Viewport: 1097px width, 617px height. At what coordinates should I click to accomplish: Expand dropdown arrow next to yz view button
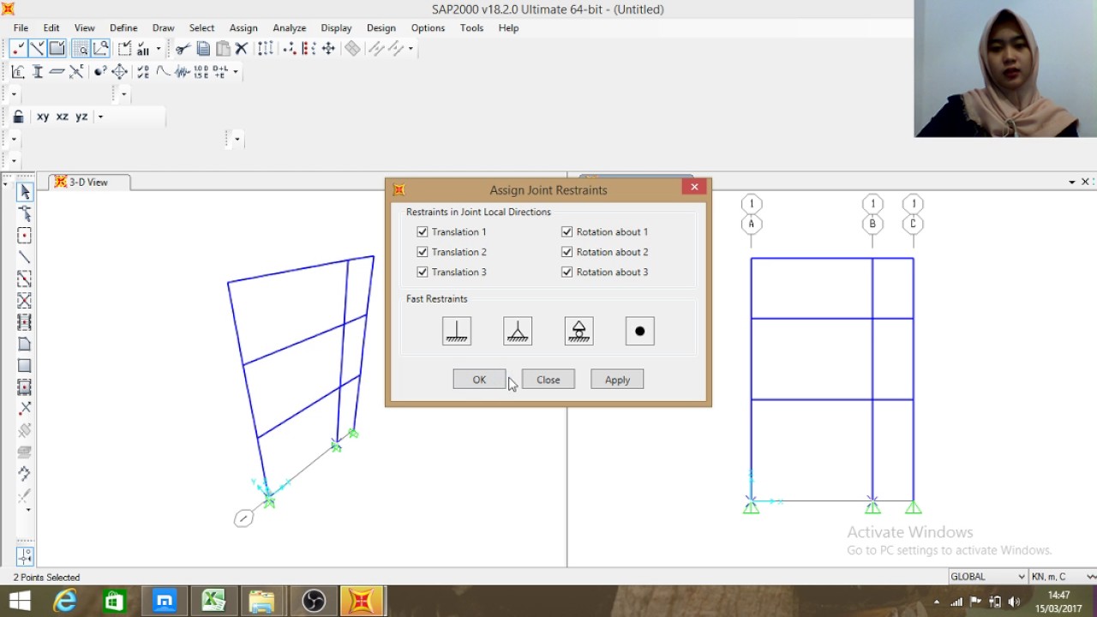[100, 117]
